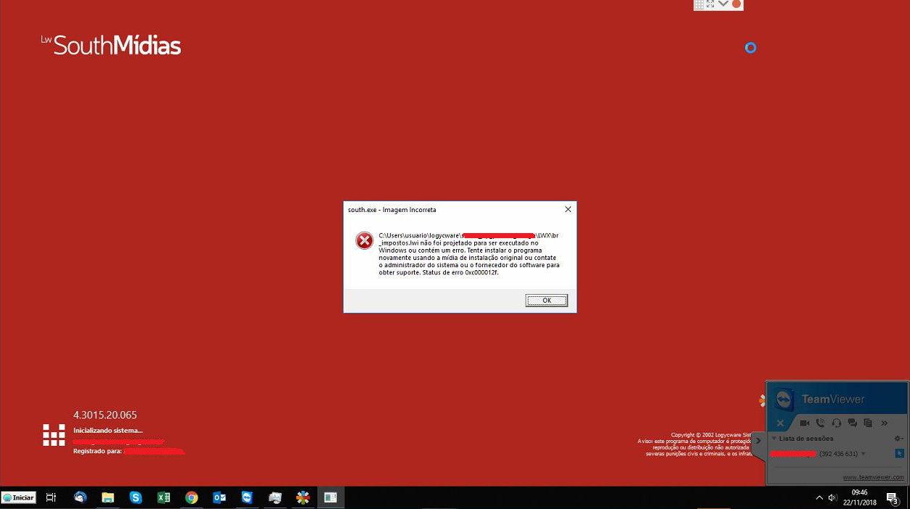Open TeamViewer file transfer icon
910x509 pixels.
pyautogui.click(x=867, y=423)
